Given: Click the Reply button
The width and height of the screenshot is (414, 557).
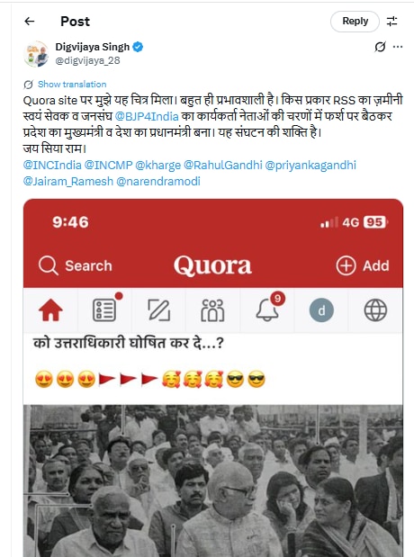Looking at the screenshot, I should point(355,22).
